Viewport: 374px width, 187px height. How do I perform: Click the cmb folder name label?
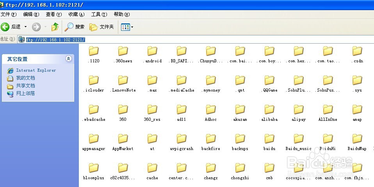pos(269,178)
